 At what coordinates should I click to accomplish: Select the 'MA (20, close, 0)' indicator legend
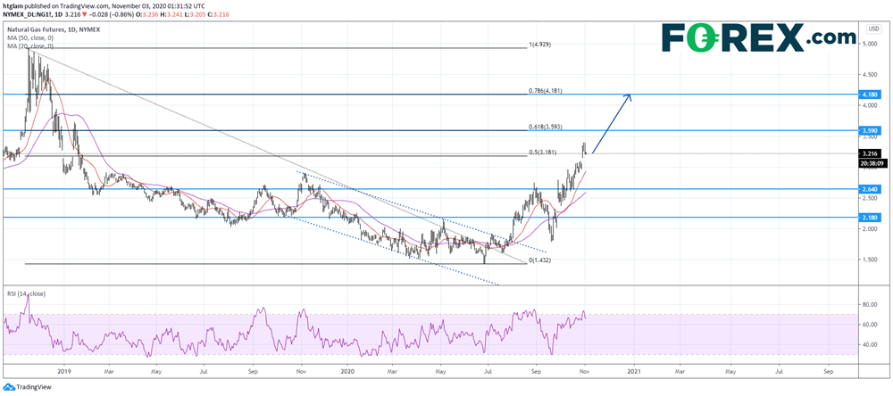tap(29, 45)
